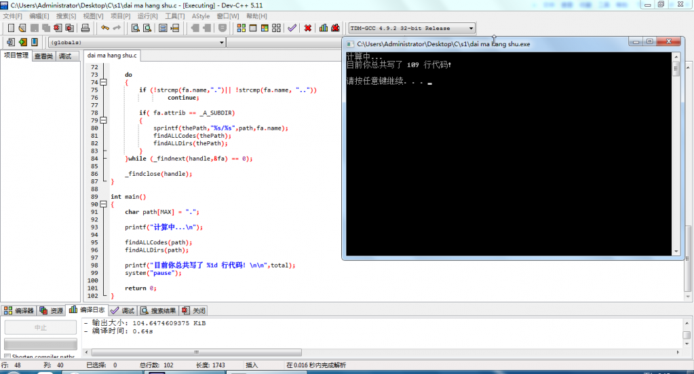Open the 搜索[S] menu

(x=66, y=16)
